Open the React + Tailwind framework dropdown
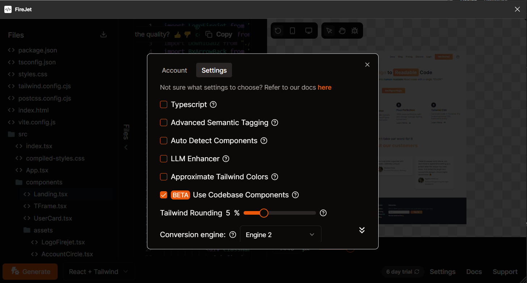This screenshot has width=527, height=283. pyautogui.click(x=98, y=271)
